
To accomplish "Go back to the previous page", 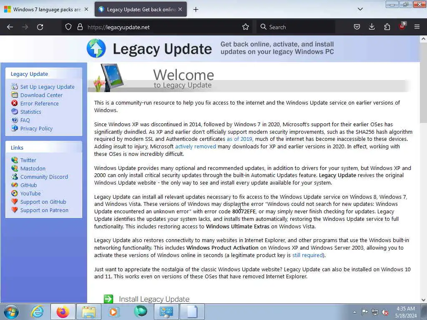I will [x=10, y=27].
